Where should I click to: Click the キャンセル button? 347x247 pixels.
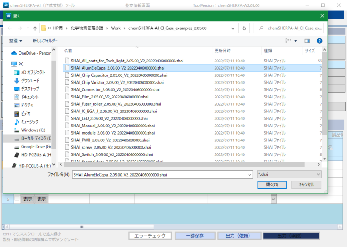pyautogui.click(x=306, y=185)
